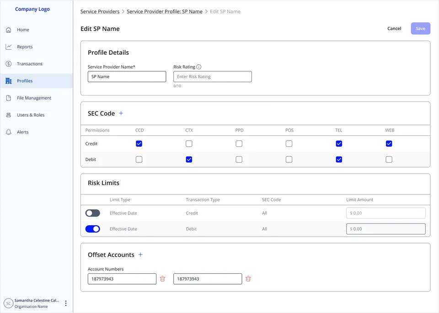Image resolution: width=439 pixels, height=313 pixels.
Task: Click the Reports chart icon
Action: tap(9, 47)
